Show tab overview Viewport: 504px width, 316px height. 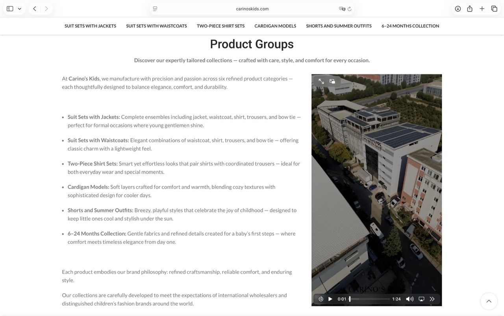[494, 9]
